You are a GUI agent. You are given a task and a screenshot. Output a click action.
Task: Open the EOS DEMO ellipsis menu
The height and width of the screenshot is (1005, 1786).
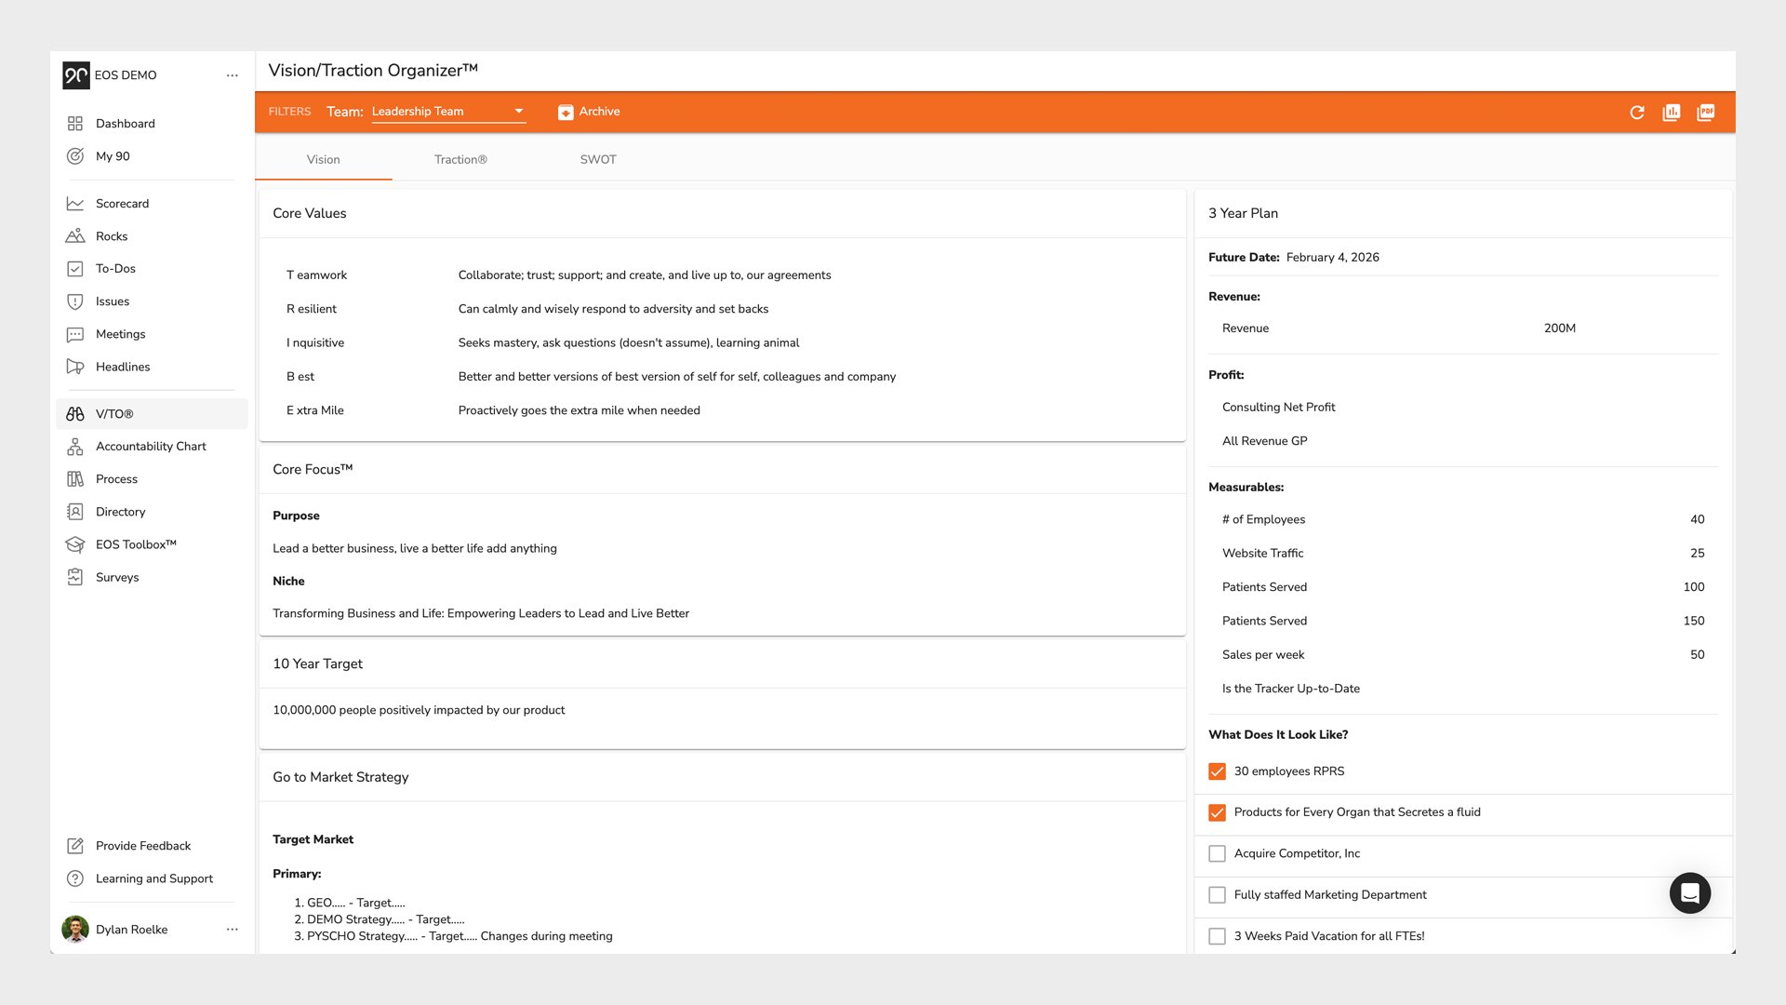[x=232, y=75]
